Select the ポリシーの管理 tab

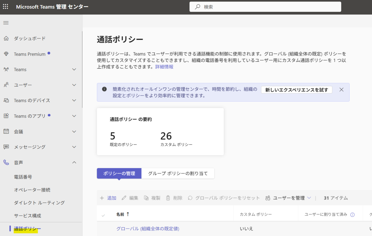pyautogui.click(x=119, y=174)
